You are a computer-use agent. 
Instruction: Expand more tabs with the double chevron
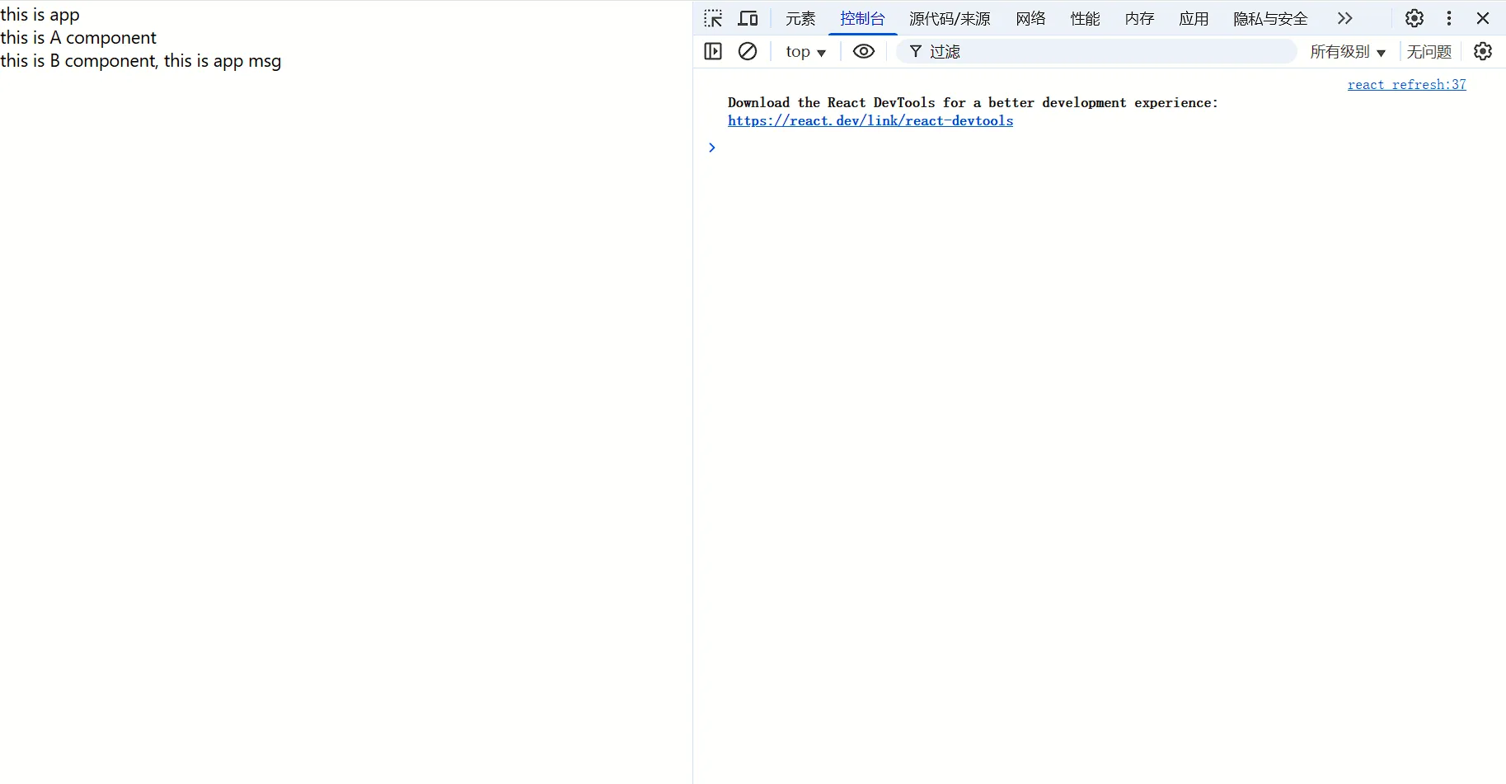1344,18
